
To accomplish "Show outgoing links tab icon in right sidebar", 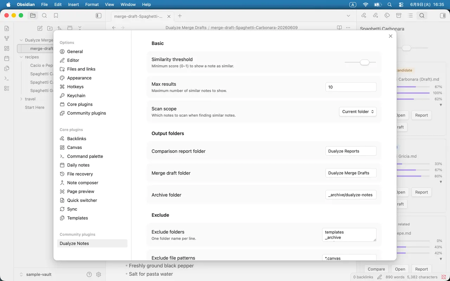I will pos(375,15).
